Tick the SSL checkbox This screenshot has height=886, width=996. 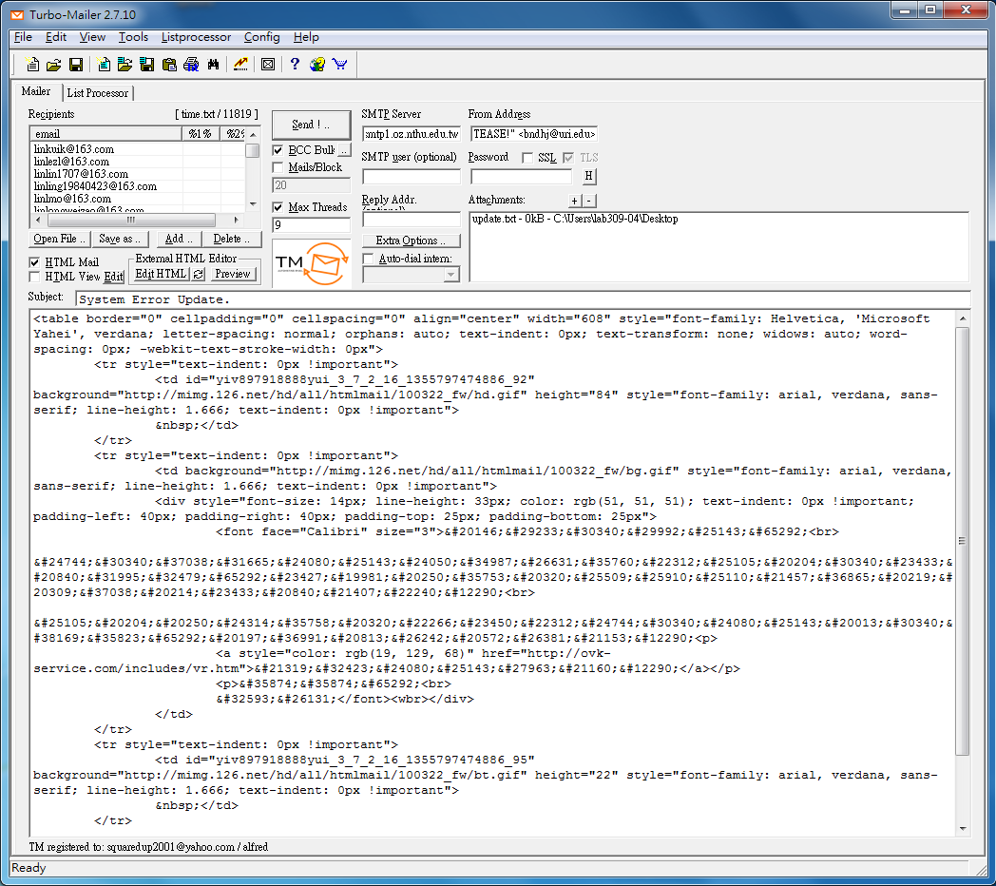click(527, 158)
